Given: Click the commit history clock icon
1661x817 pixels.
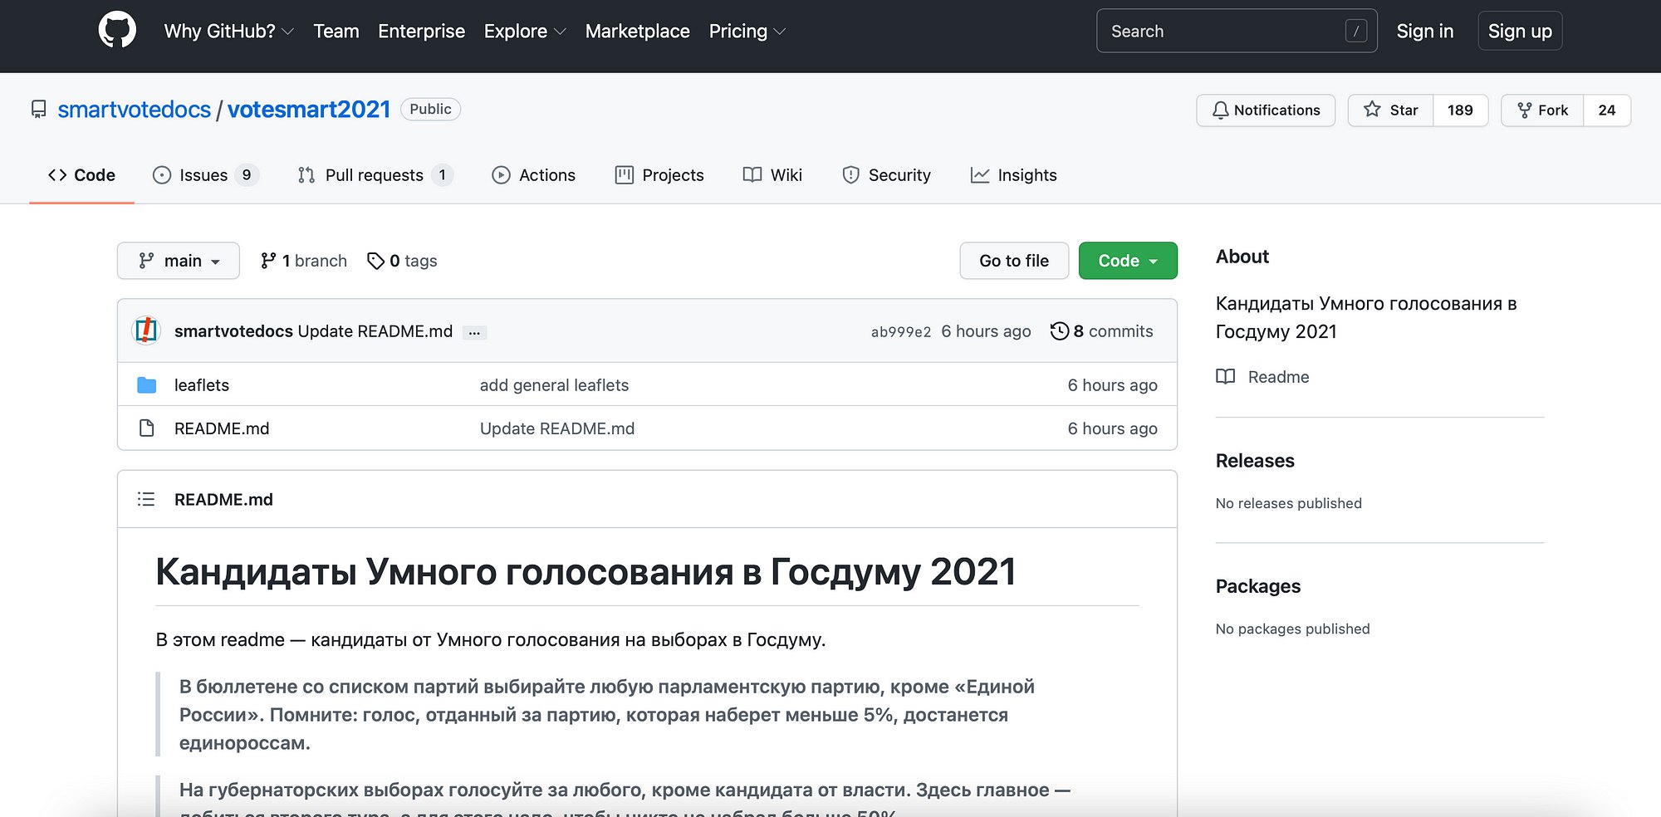Looking at the screenshot, I should 1059,331.
